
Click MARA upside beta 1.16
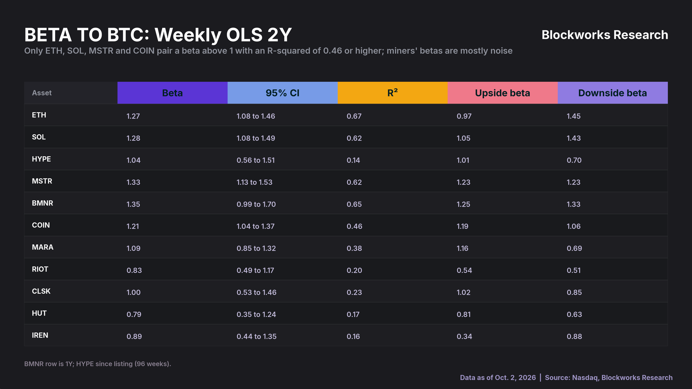tap(462, 248)
